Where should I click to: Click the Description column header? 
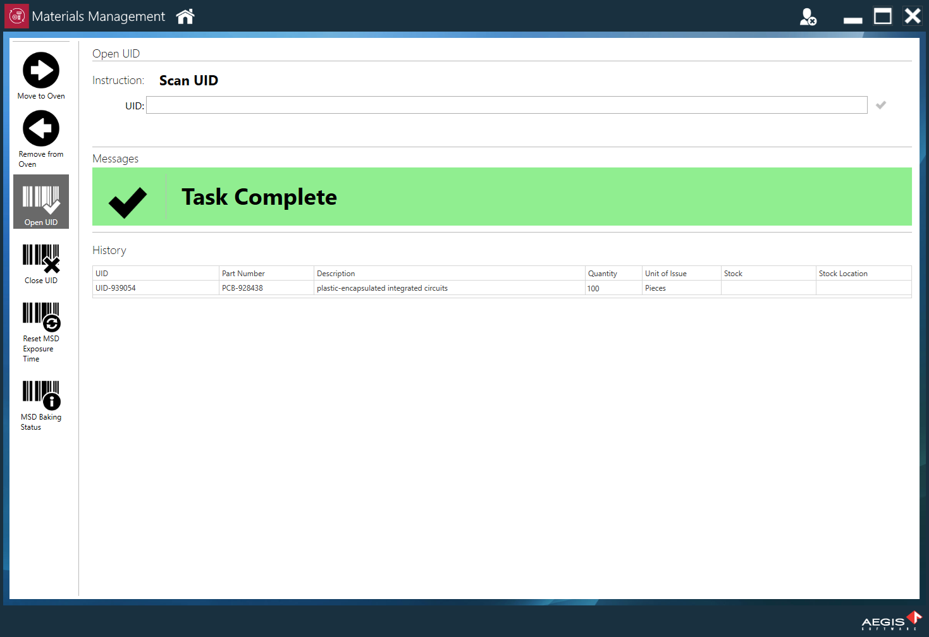click(x=449, y=274)
